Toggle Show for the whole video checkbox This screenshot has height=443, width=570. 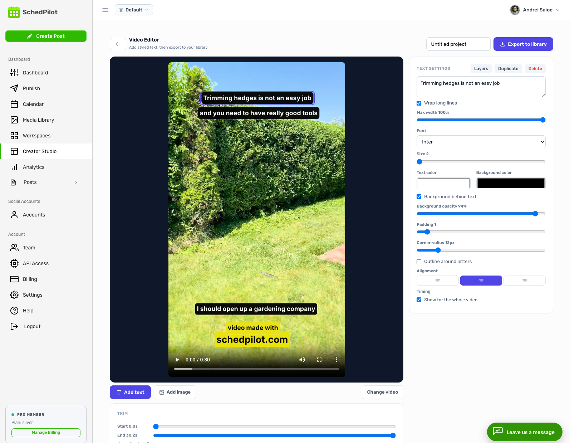coord(419,300)
